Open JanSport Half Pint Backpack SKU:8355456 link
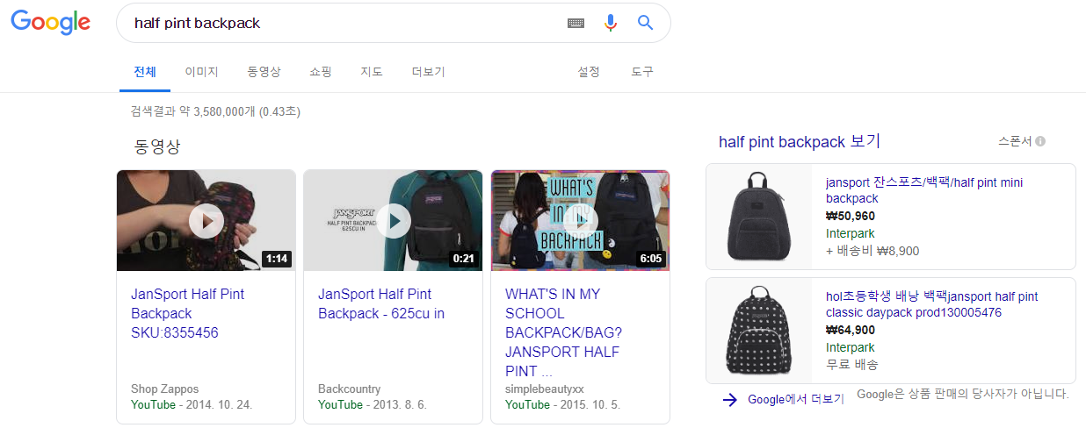 [188, 313]
